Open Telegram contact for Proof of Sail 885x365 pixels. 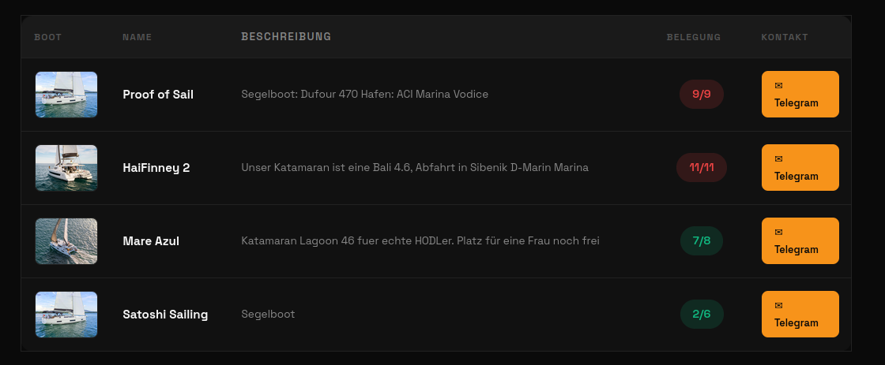pos(800,95)
